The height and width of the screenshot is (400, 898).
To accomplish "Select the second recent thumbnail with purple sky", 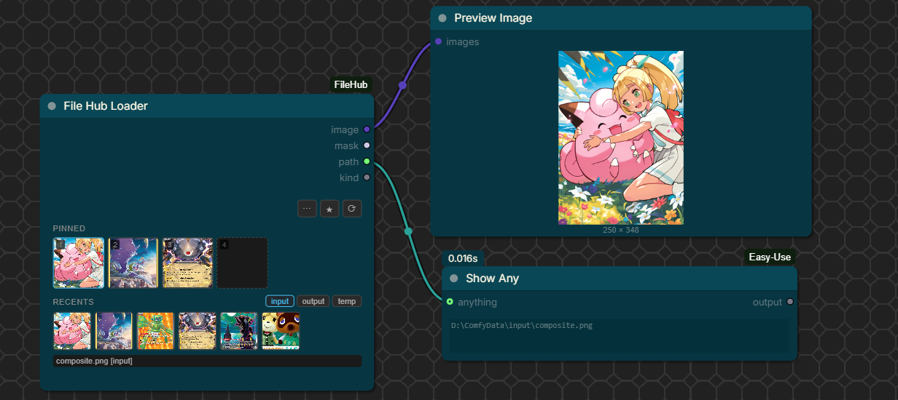I will (x=114, y=331).
